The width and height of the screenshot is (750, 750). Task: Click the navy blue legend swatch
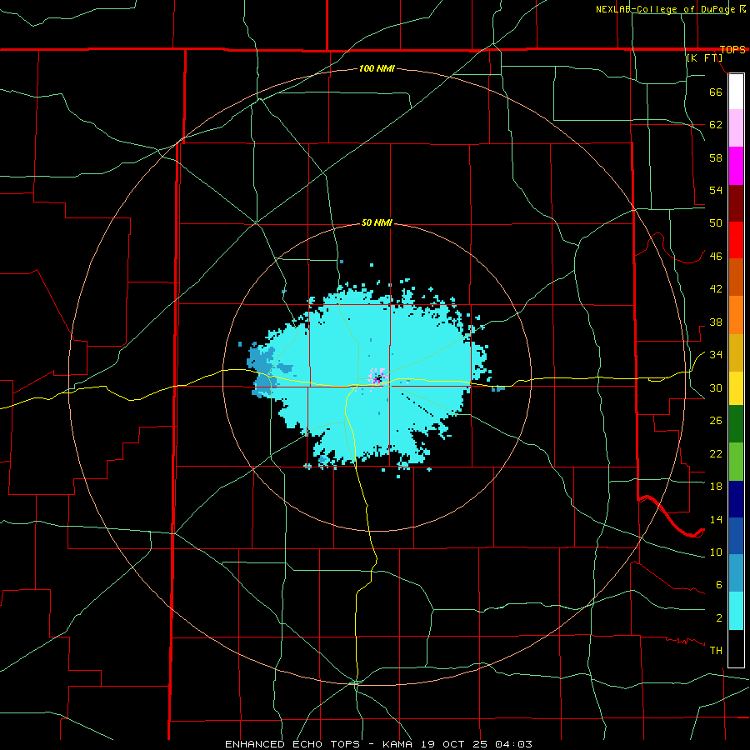736,499
